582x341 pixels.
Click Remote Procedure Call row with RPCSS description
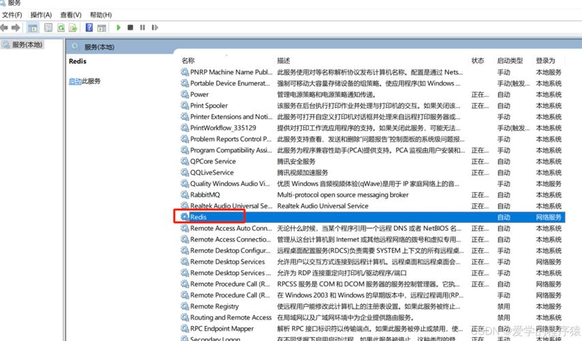230,284
